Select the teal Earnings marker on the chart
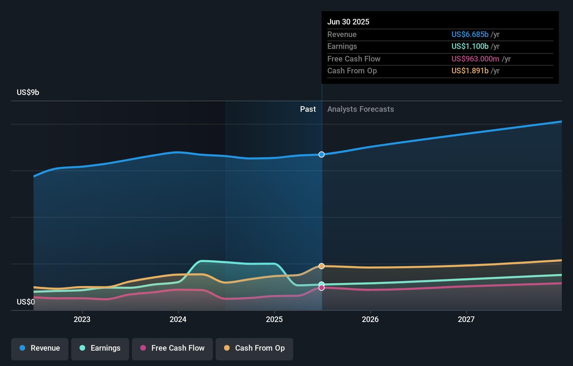 321,284
